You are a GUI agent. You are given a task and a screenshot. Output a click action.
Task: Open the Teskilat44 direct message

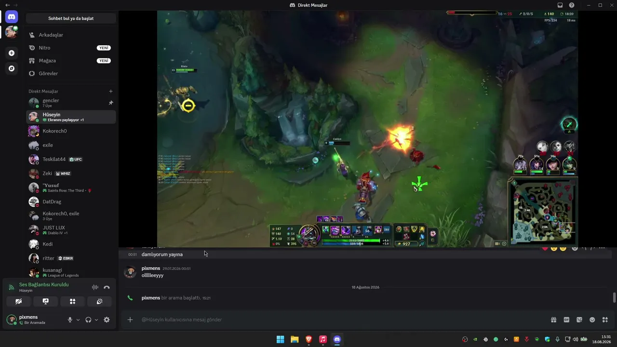pos(71,159)
